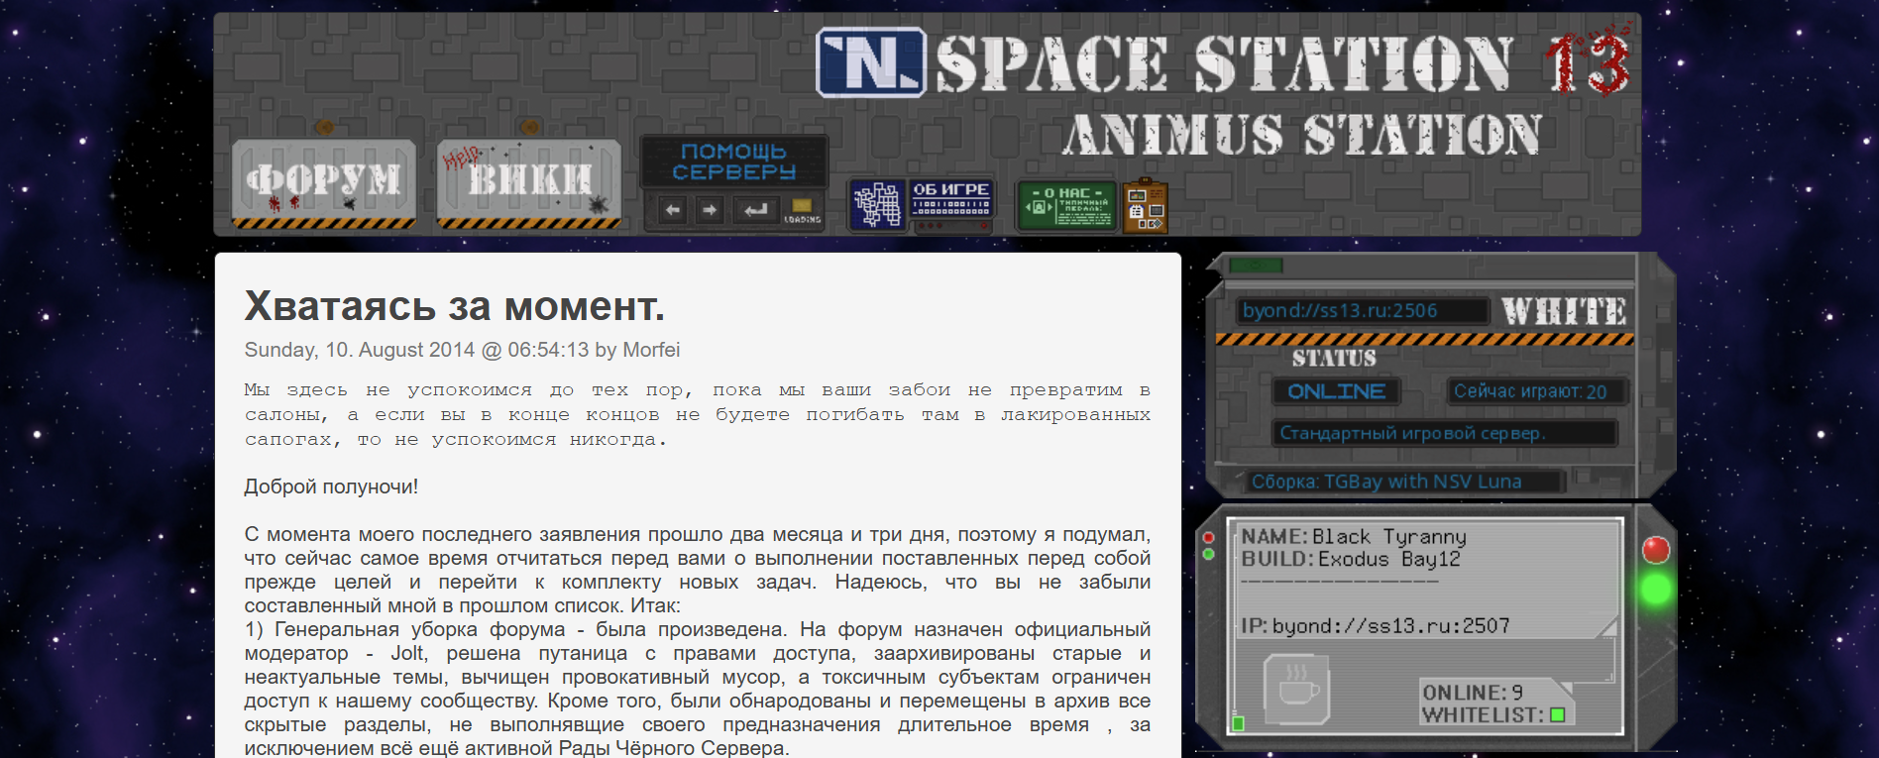
Task: Click the yellow loading indicator light
Action: [x=802, y=206]
